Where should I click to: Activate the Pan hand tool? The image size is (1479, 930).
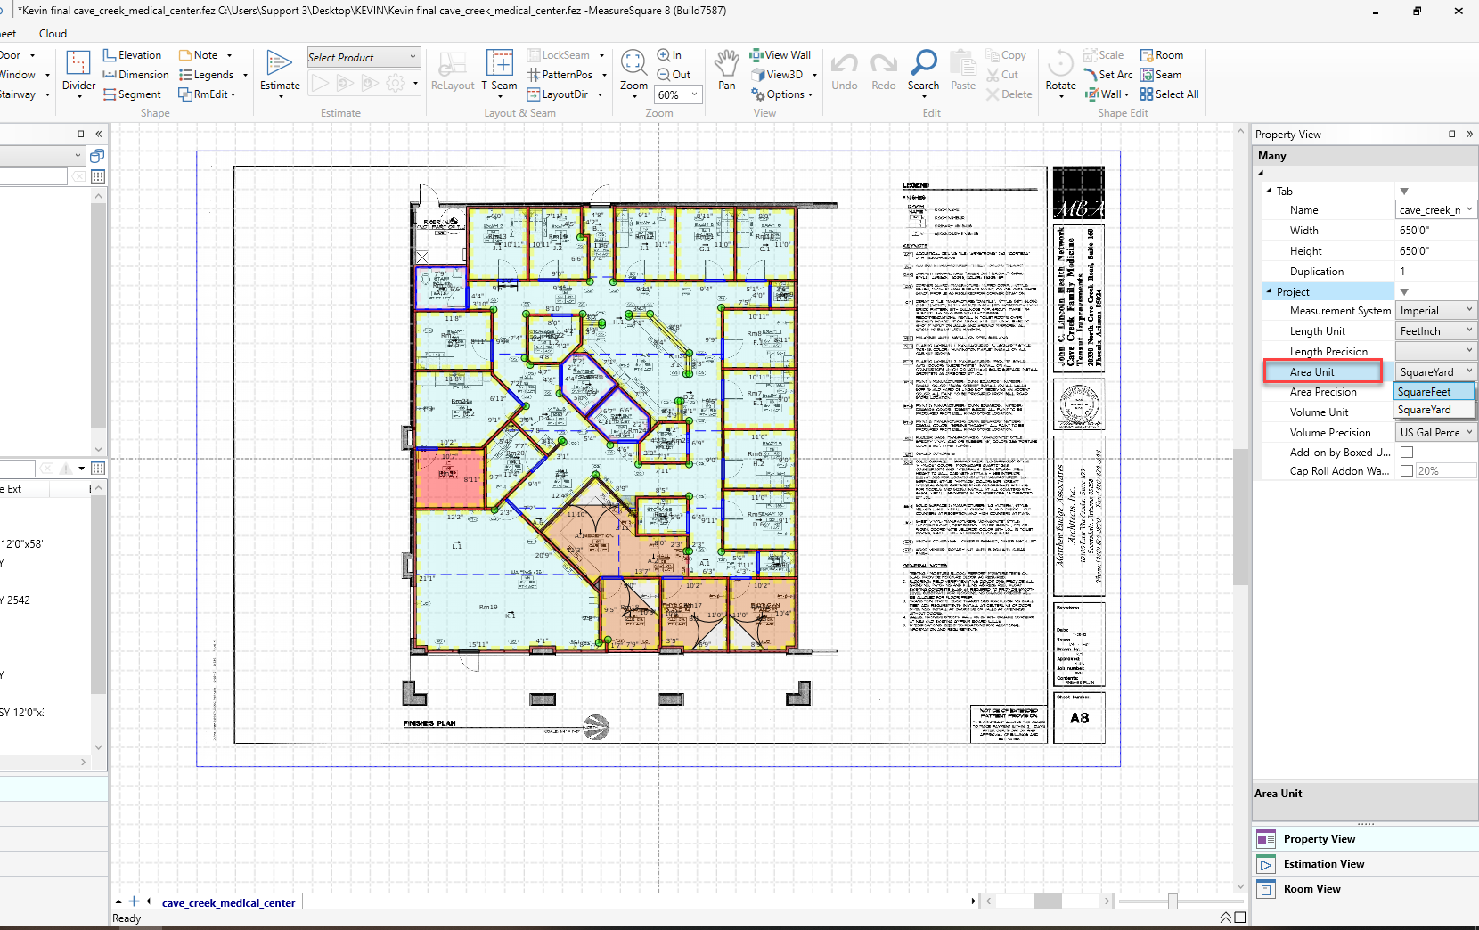coord(727,69)
